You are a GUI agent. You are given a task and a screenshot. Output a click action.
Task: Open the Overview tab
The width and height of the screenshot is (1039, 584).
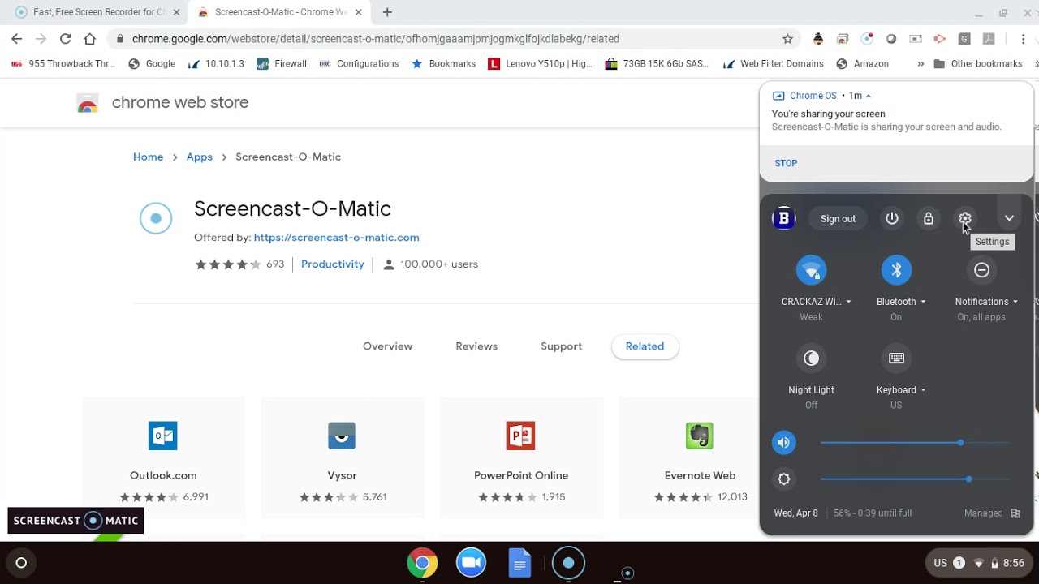coord(387,346)
